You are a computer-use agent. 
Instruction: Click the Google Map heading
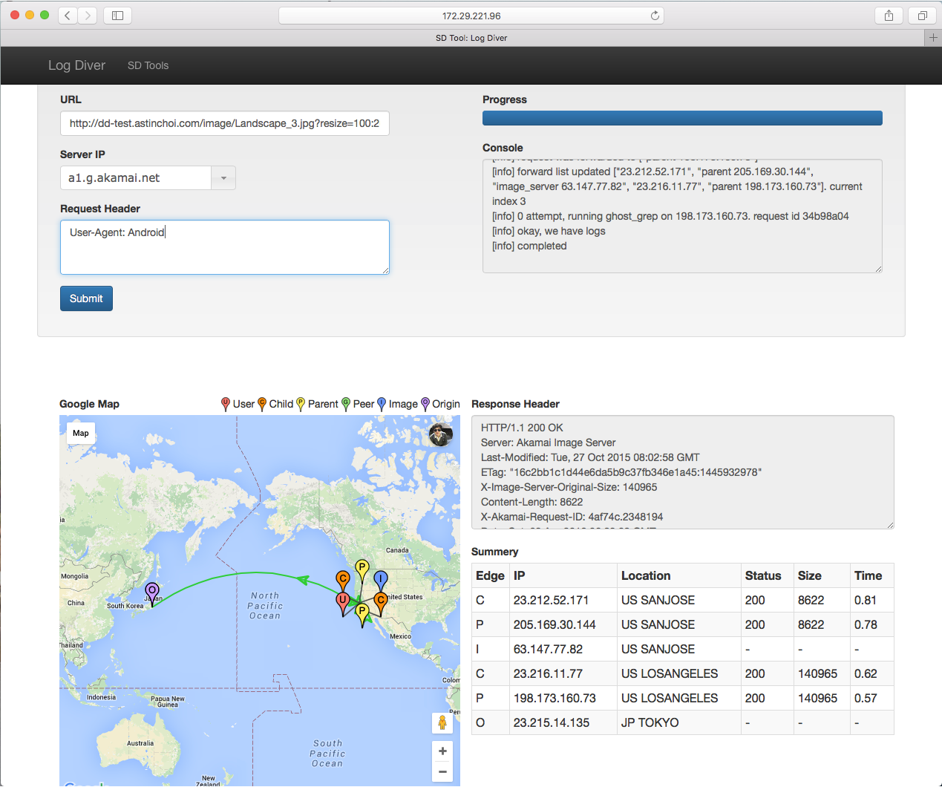click(89, 404)
